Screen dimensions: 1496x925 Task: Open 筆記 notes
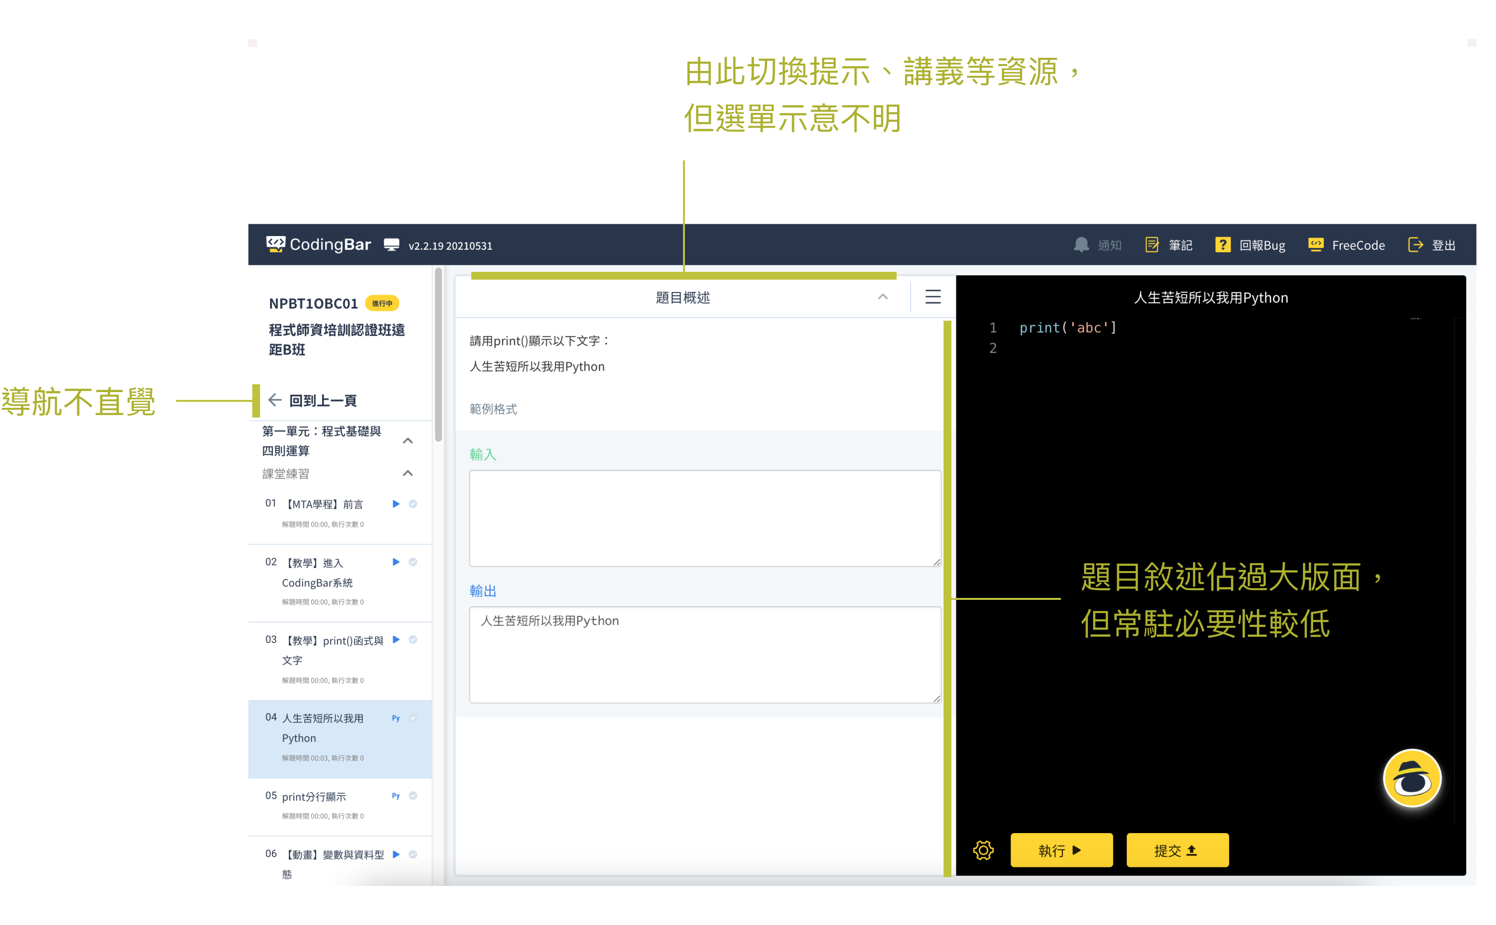(x=1168, y=245)
